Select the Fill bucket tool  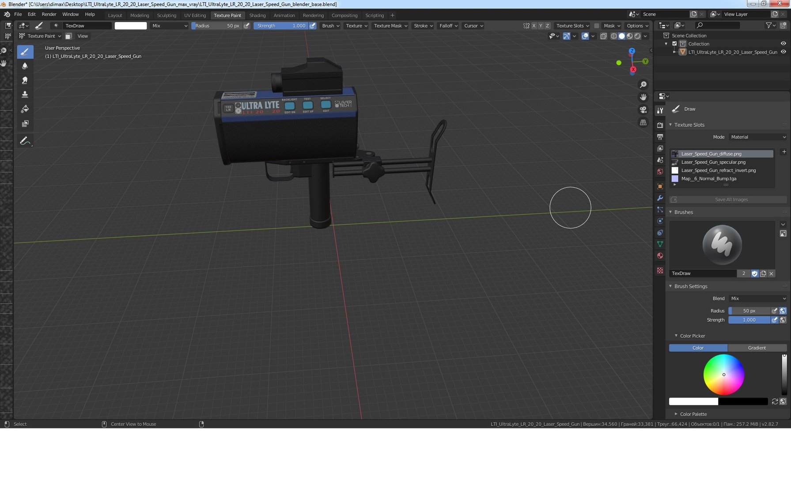[25, 109]
